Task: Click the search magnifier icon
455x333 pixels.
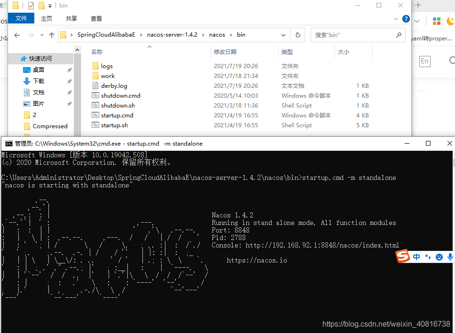Action: pyautogui.click(x=399, y=35)
